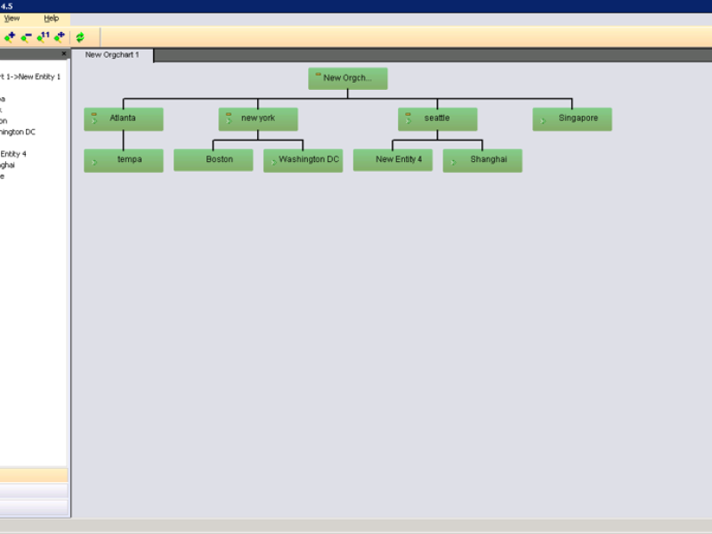Image resolution: width=712 pixels, height=534 pixels.
Task: Select the Singapore entity box
Action: (572, 119)
